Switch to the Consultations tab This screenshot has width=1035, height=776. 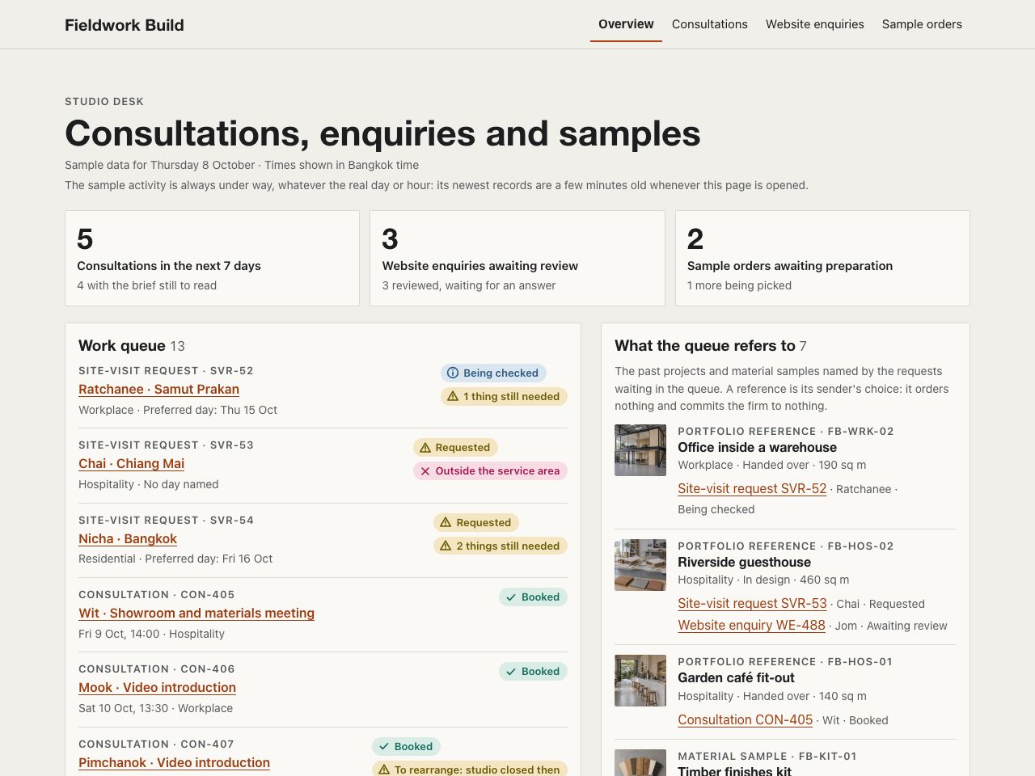tap(710, 24)
